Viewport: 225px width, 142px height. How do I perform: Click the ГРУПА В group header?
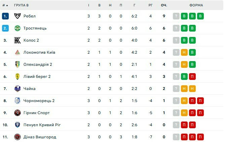[21, 5]
